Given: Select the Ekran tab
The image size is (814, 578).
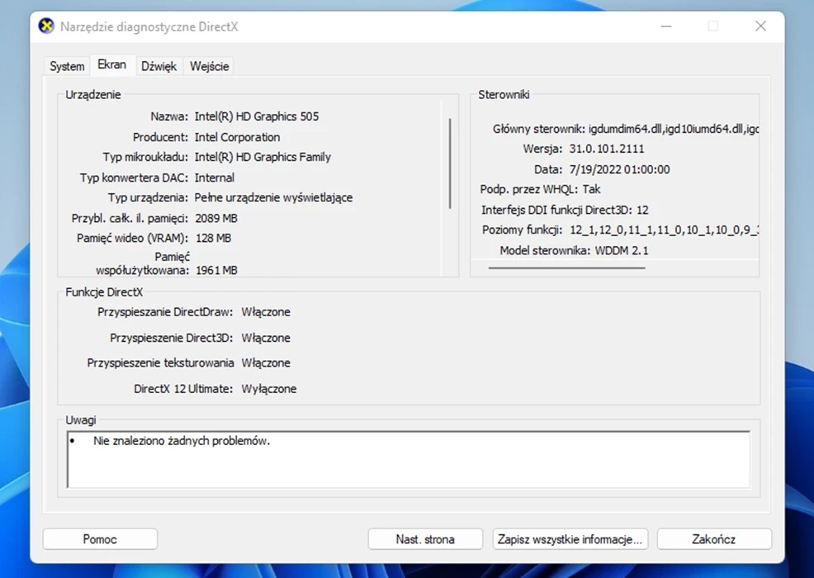Looking at the screenshot, I should coord(111,65).
